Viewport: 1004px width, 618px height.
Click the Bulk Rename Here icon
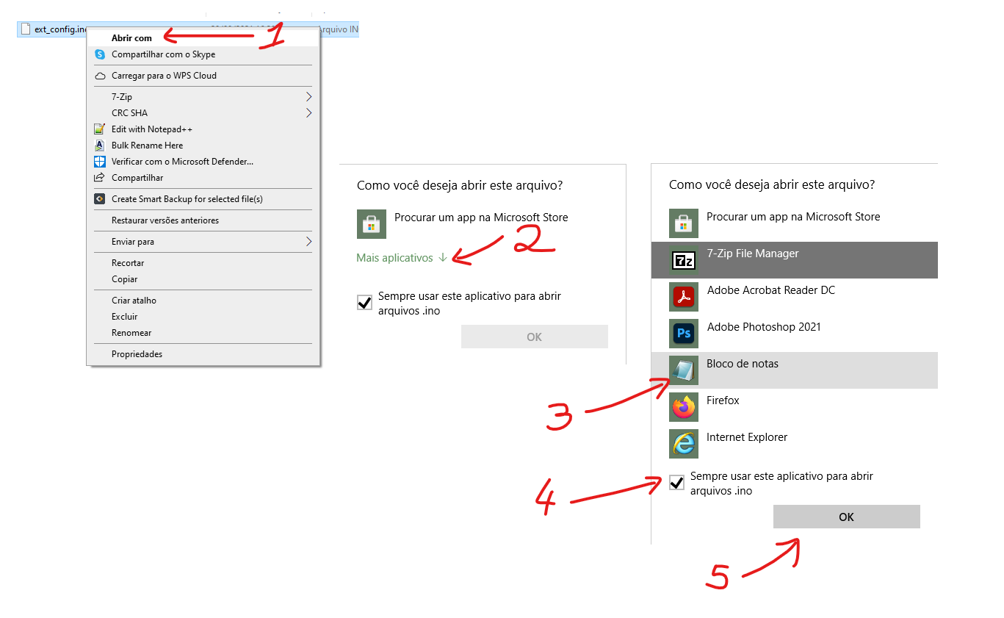100,145
